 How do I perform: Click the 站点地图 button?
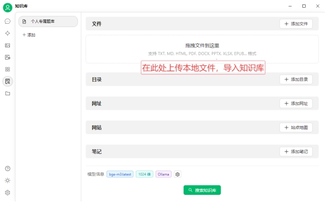point(296,127)
